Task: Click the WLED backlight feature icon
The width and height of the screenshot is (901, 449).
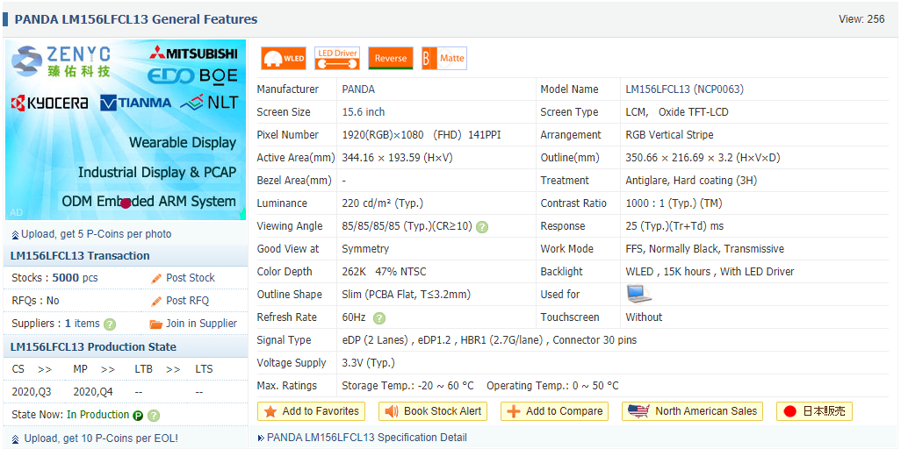Action: pyautogui.click(x=284, y=59)
